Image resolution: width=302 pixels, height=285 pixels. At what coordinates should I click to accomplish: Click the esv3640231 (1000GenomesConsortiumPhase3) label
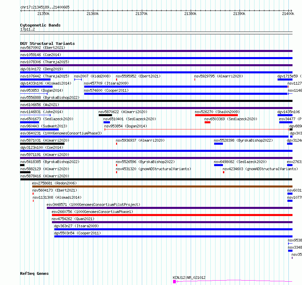point(61,133)
